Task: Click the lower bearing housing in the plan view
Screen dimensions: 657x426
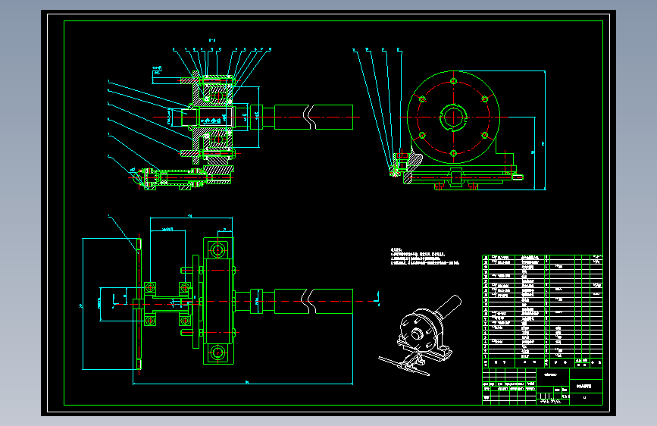Action: coord(218,352)
